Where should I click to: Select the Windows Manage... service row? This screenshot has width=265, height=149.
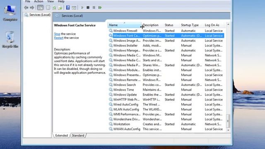[166, 50]
